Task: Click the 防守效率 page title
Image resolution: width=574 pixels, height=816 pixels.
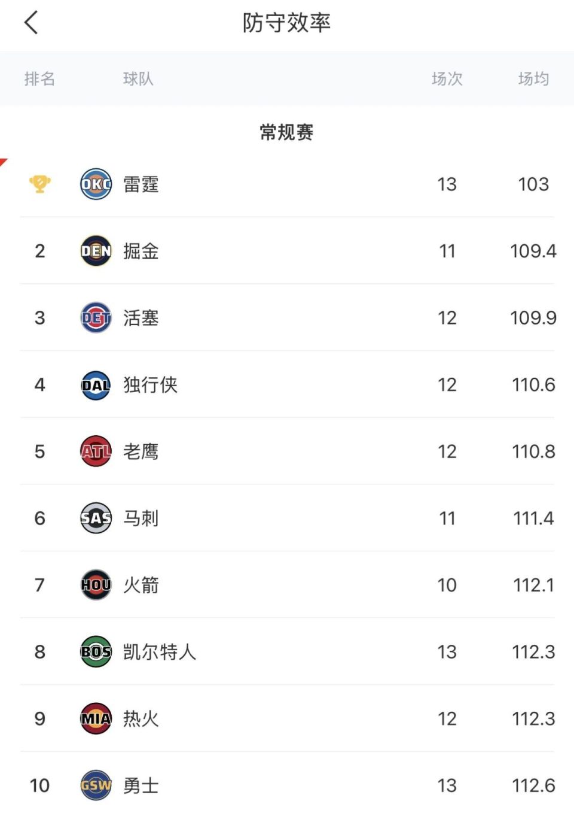Action: 286,23
